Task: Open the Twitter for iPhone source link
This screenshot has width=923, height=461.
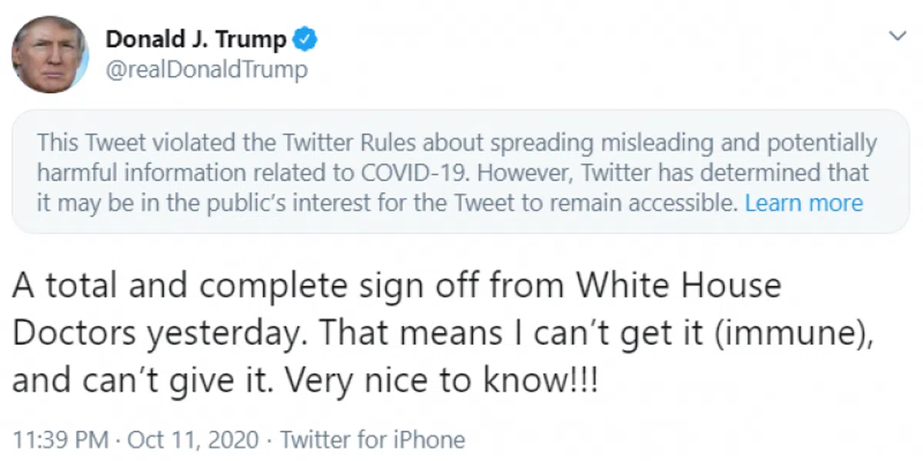Action: (372, 440)
